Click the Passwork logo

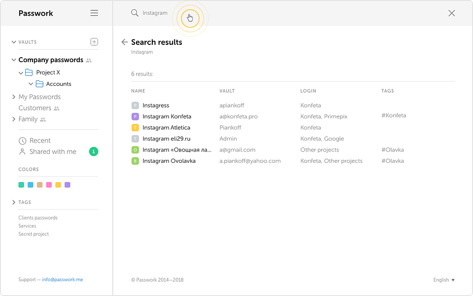coord(35,13)
